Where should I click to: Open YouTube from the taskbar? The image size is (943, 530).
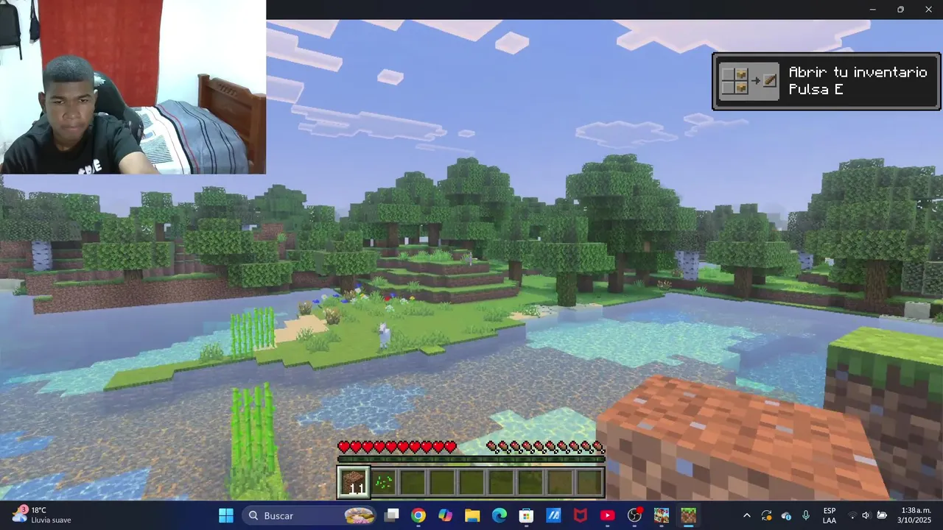(607, 515)
